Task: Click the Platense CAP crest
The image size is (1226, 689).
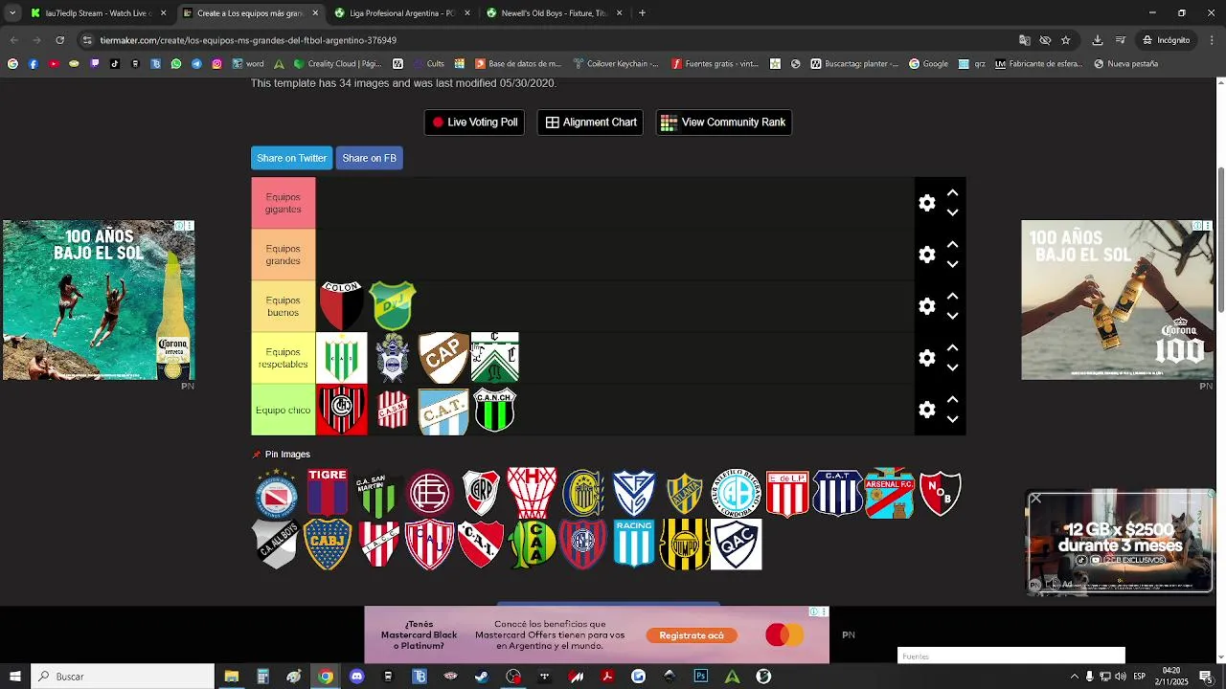Action: [443, 358]
